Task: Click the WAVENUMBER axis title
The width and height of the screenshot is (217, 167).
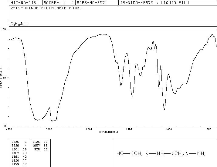Action: [109, 132]
